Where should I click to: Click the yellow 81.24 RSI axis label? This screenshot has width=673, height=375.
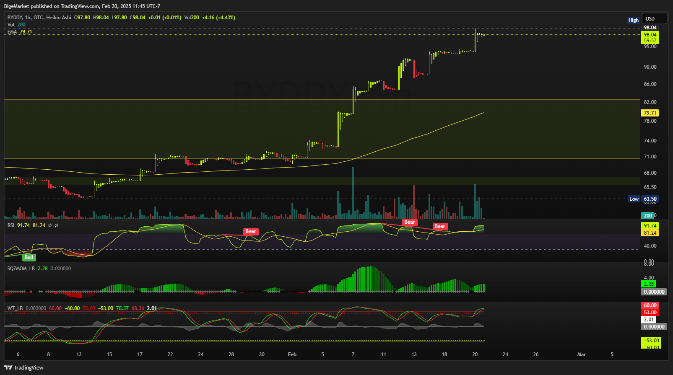coord(650,233)
